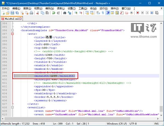
Task: Redo the edit via toolbar arrow
Action: 58,13
